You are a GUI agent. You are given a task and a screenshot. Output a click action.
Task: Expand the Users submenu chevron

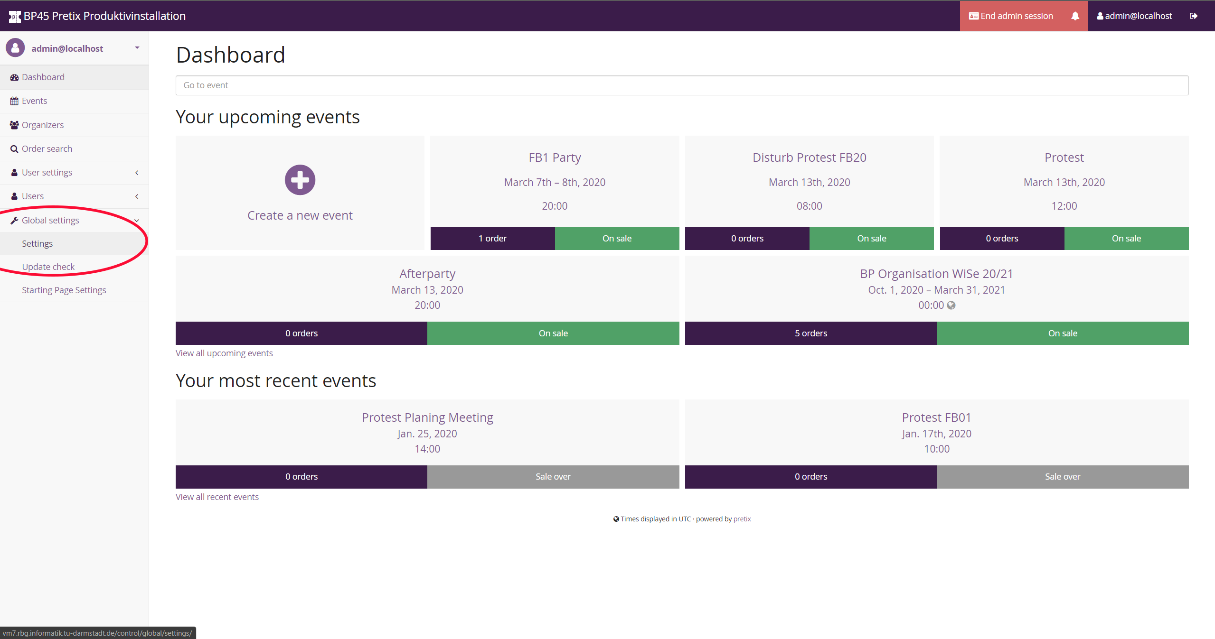pyautogui.click(x=136, y=196)
